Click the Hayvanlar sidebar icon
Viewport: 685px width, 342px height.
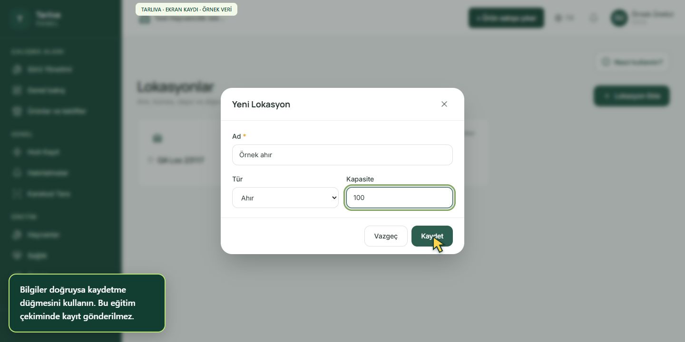[17, 235]
